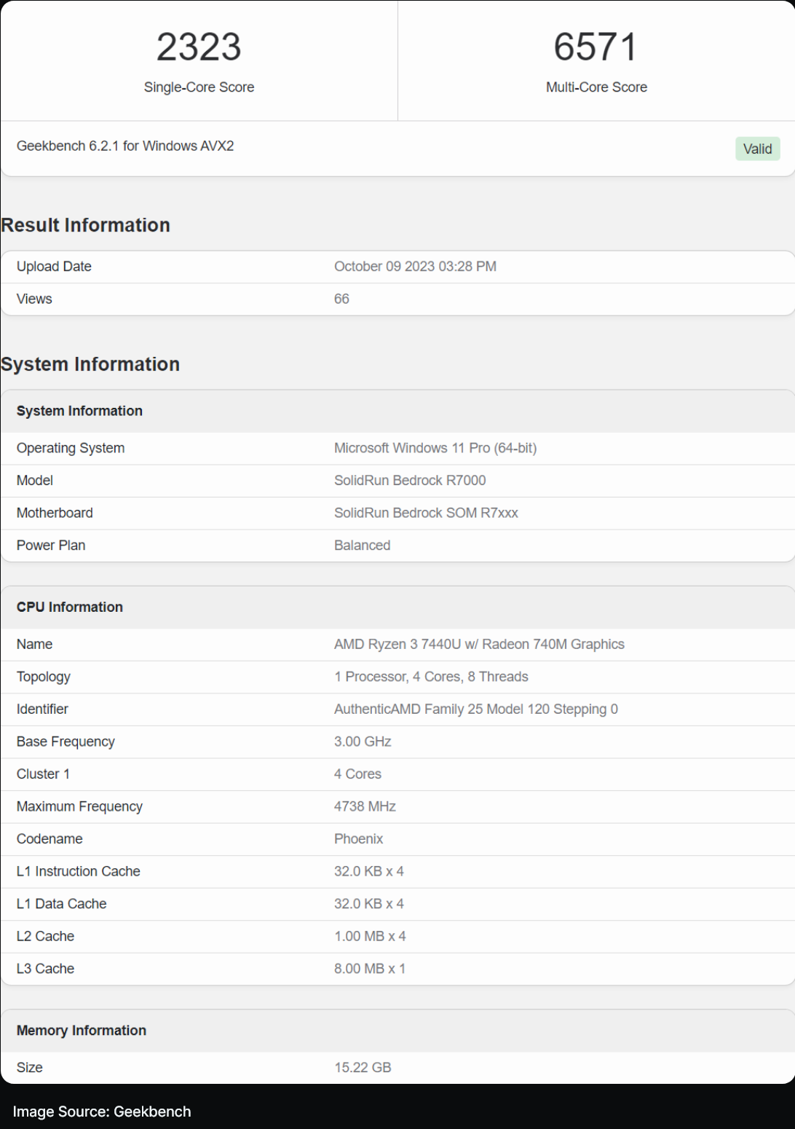Click the Model row label
Screen dimensions: 795x1129
(x=35, y=481)
